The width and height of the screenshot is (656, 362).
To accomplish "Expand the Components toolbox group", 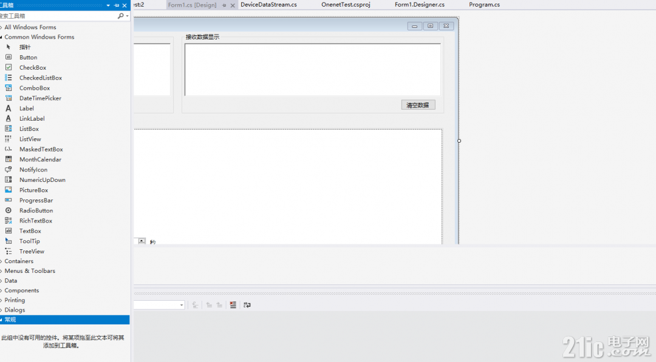I will pos(1,290).
